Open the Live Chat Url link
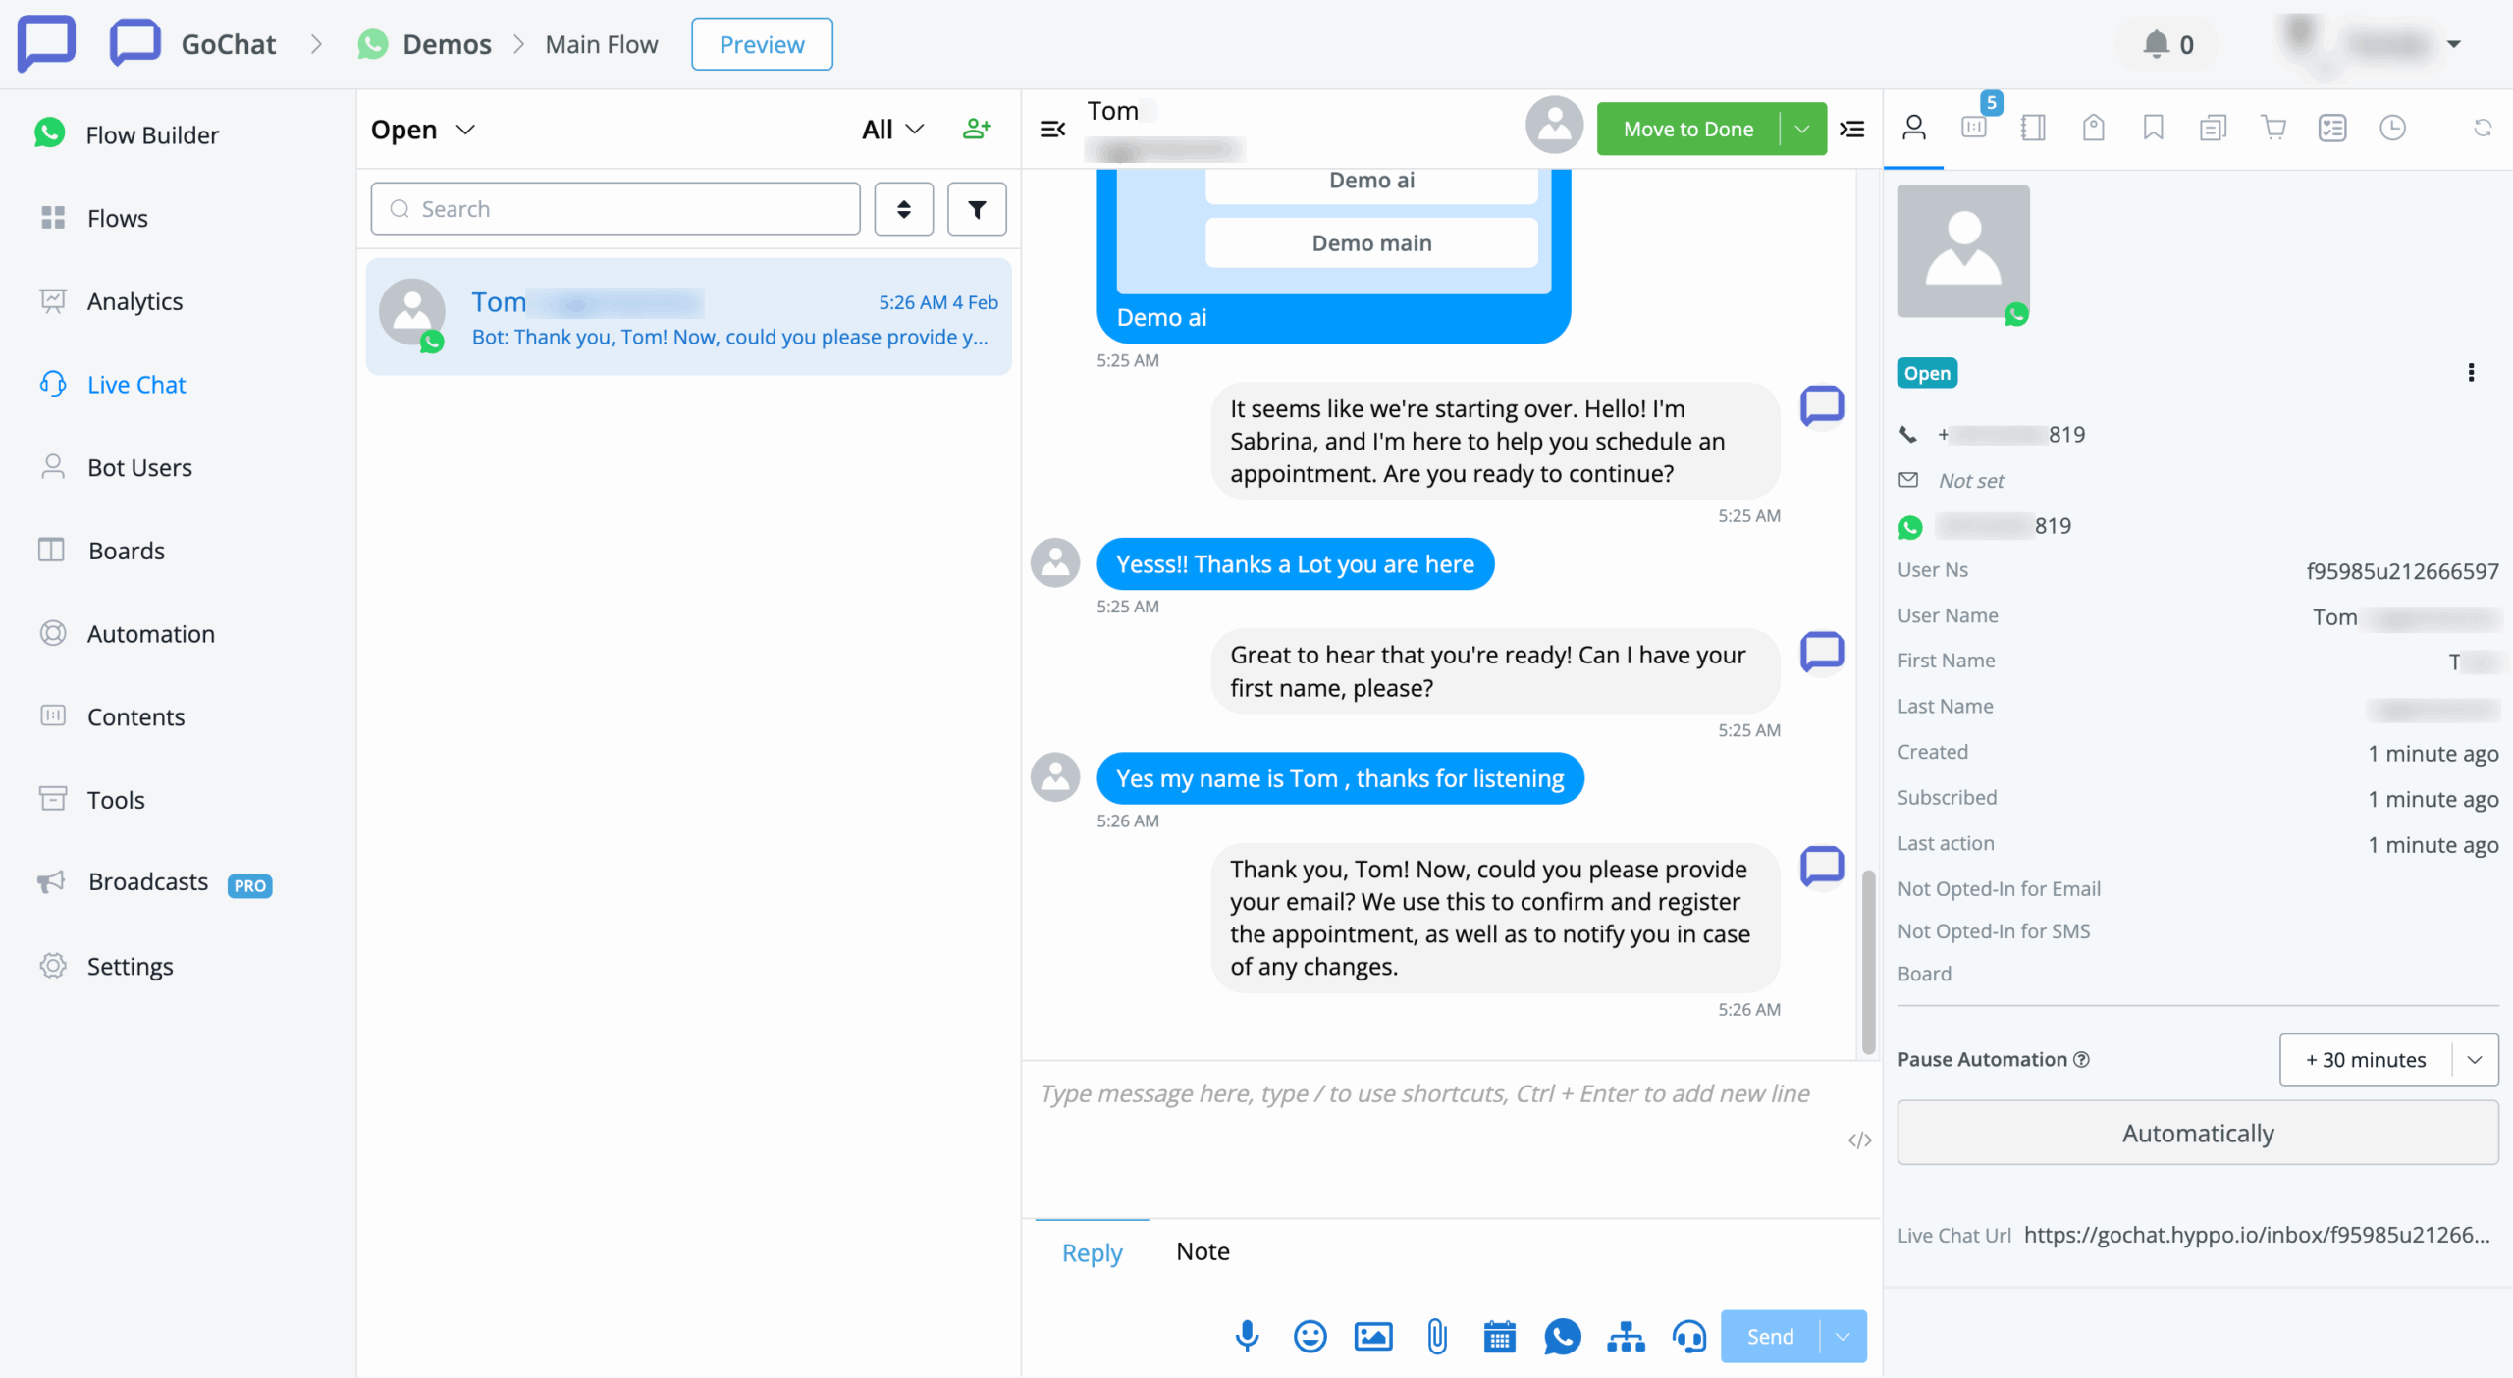Viewport: 2513px width, 1378px height. (x=2257, y=1235)
